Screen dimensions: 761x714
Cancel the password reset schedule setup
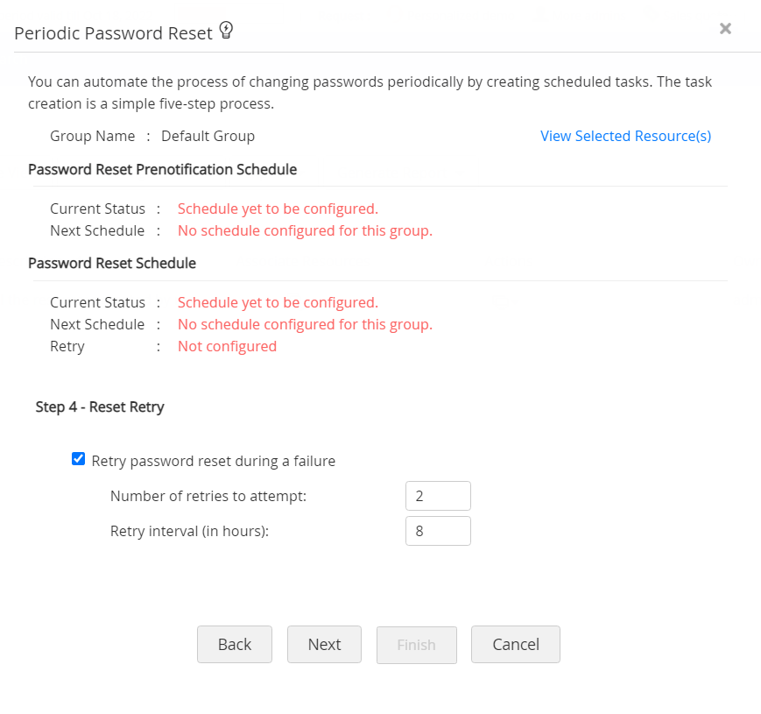(x=515, y=644)
